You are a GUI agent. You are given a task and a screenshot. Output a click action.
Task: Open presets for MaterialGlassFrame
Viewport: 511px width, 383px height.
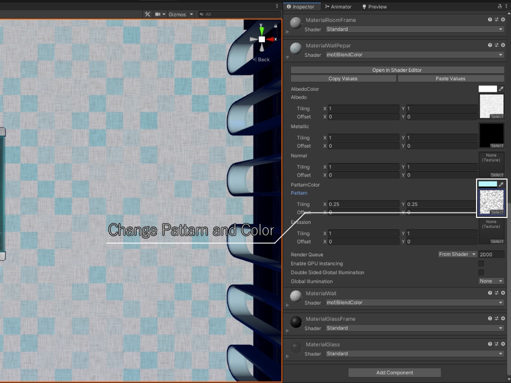tap(497, 318)
